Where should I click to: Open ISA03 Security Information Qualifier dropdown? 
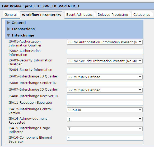click(105, 61)
